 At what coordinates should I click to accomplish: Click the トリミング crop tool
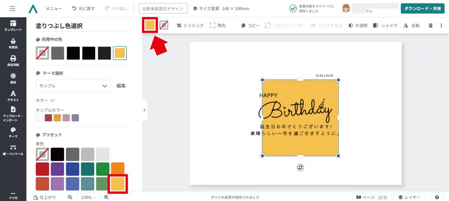click(x=190, y=25)
